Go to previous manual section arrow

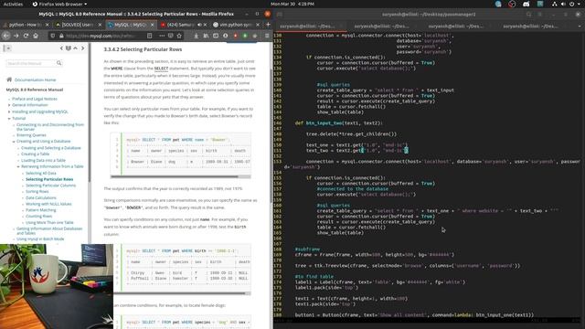(61, 48)
